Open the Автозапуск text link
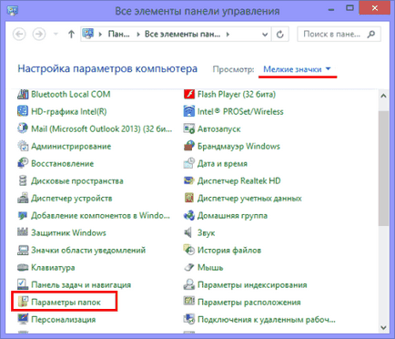The height and width of the screenshot is (339, 395). [218, 129]
